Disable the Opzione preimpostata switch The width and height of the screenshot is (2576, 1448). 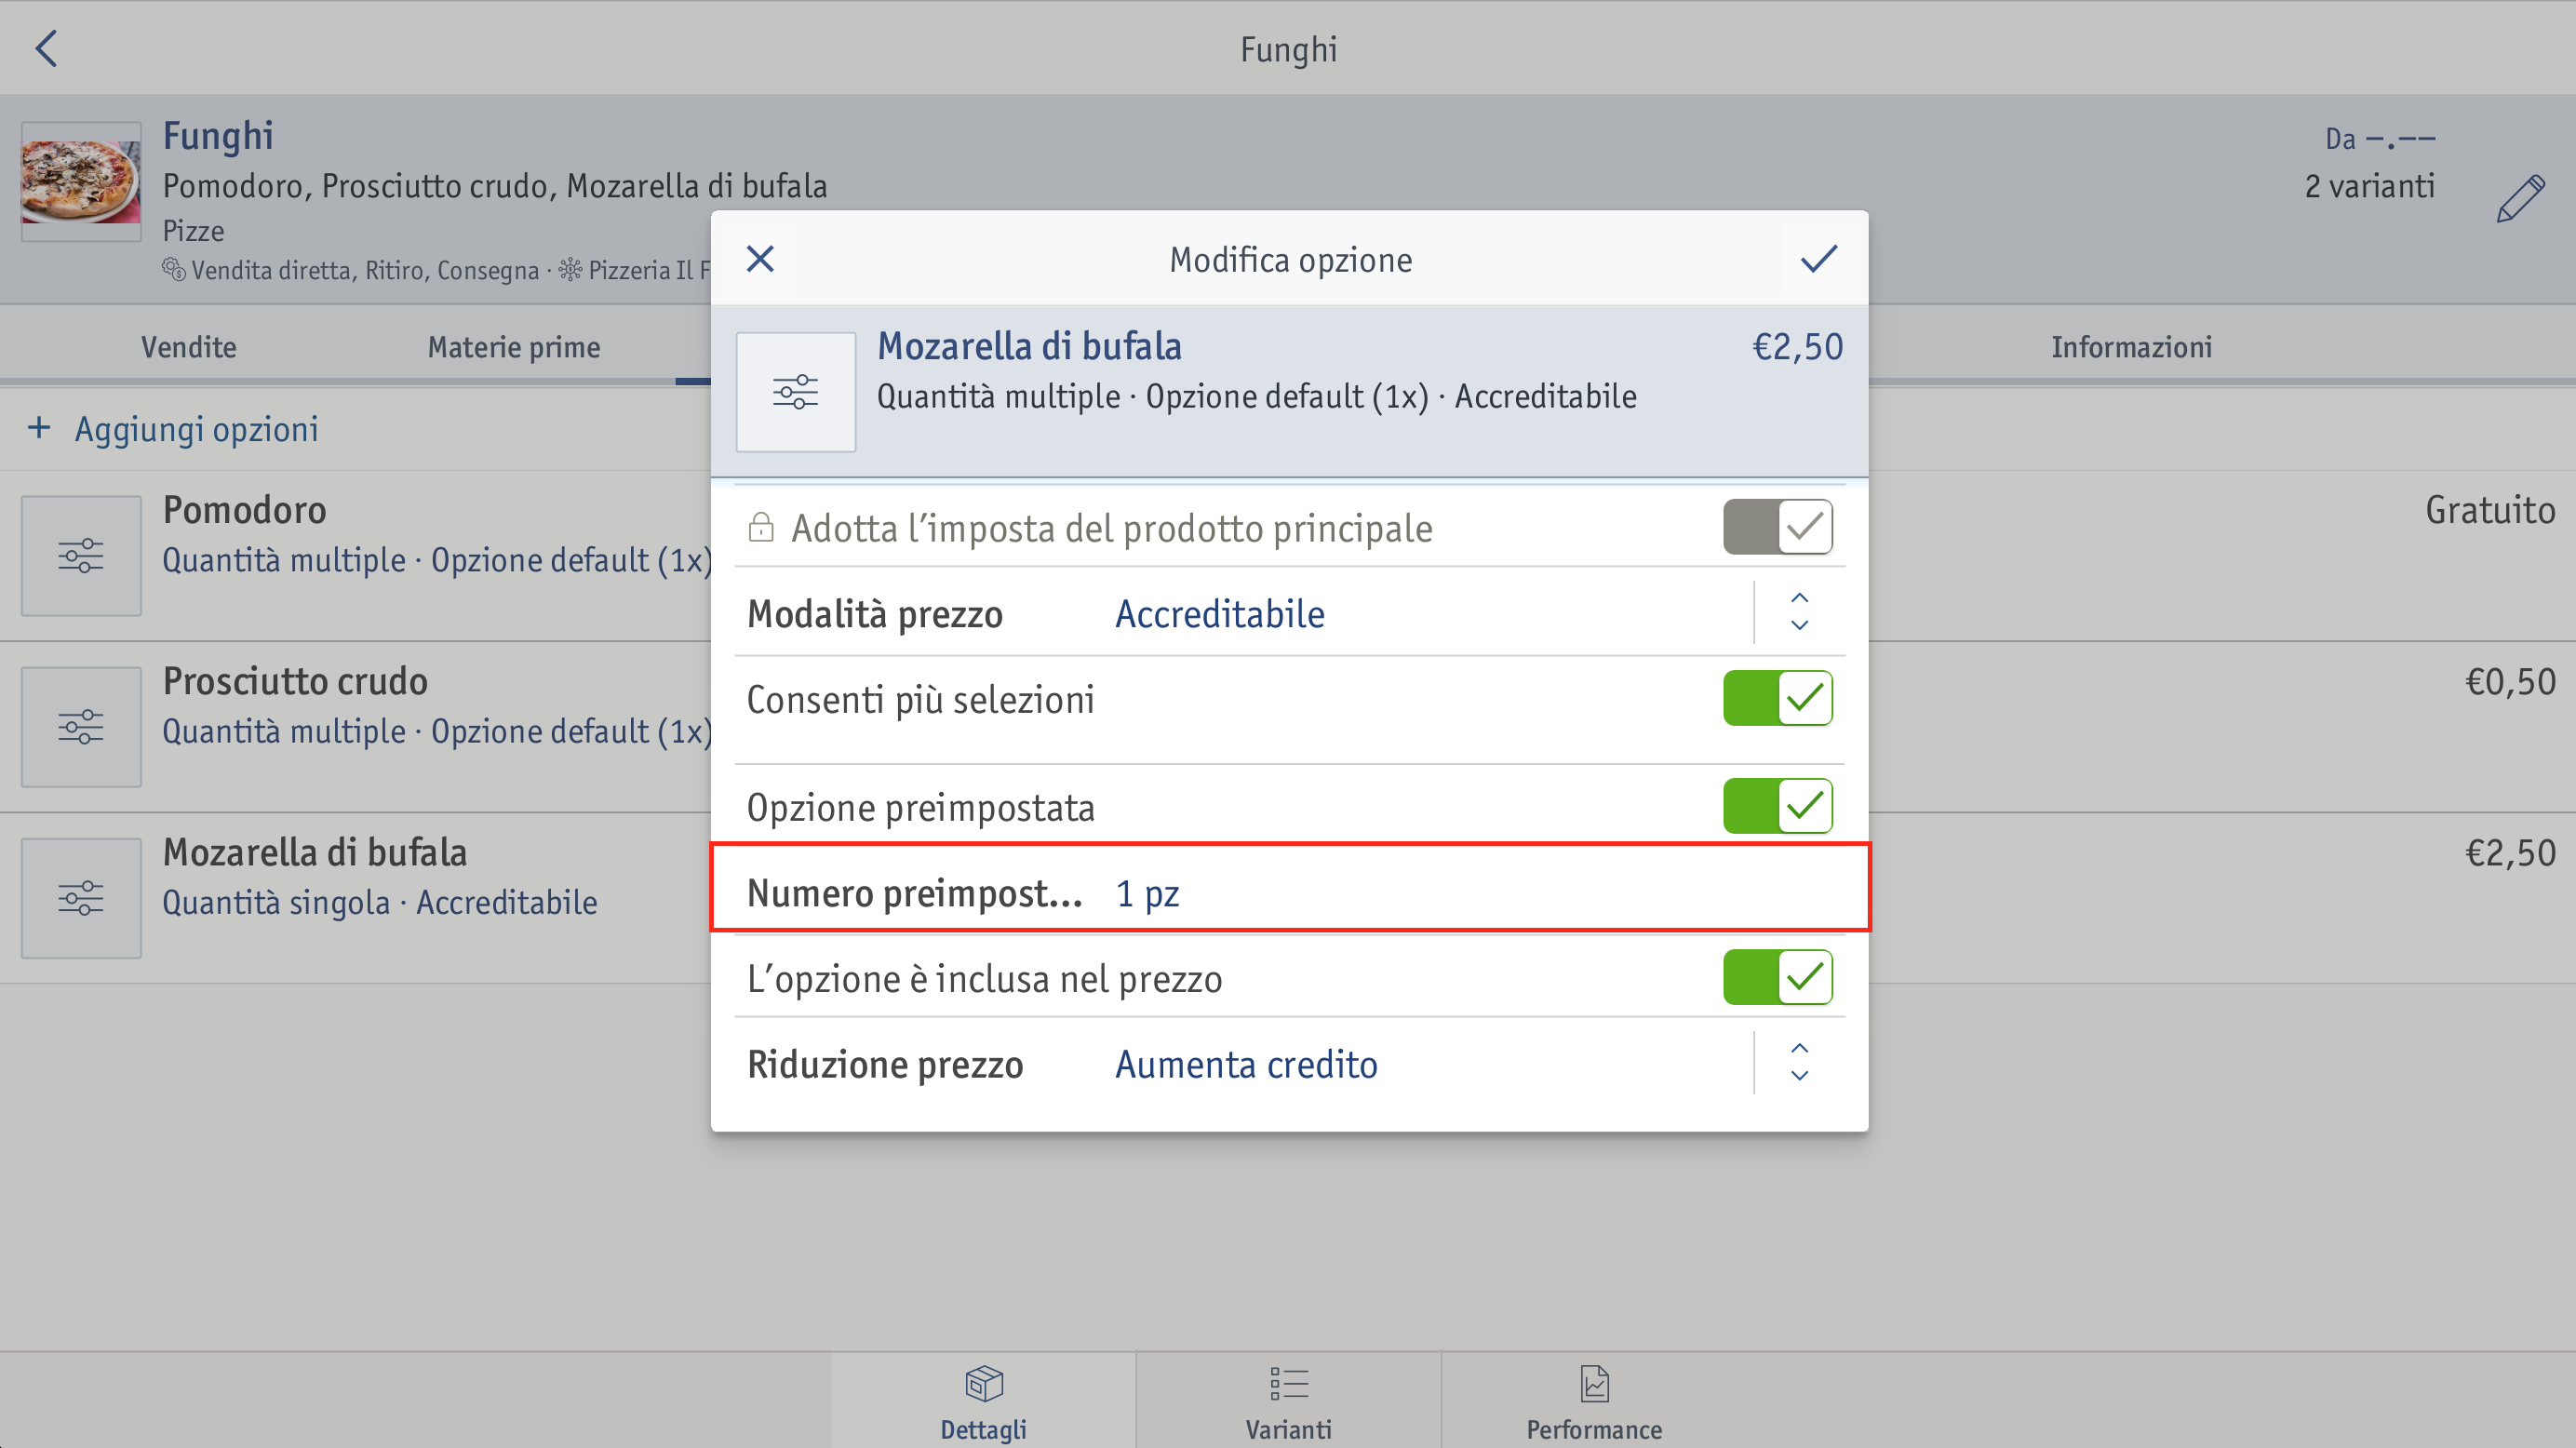[x=1778, y=806]
